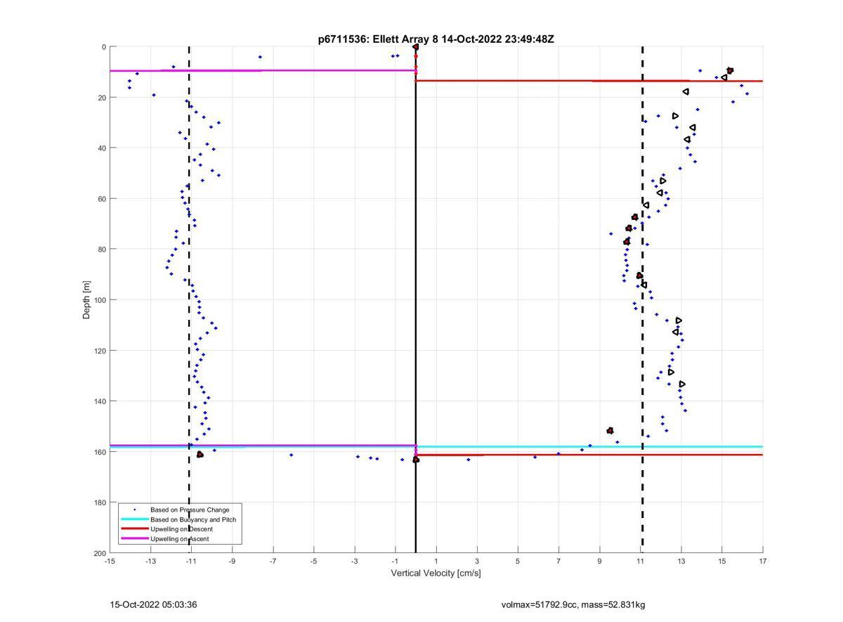Click the y-axis tick label '140'
Image resolution: width=843 pixels, height=622 pixels.
click(100, 401)
